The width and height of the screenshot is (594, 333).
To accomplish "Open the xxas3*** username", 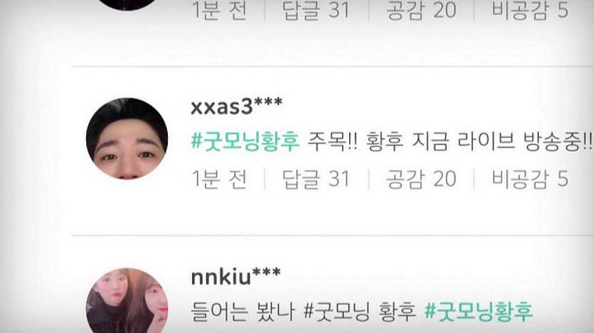I will [236, 106].
